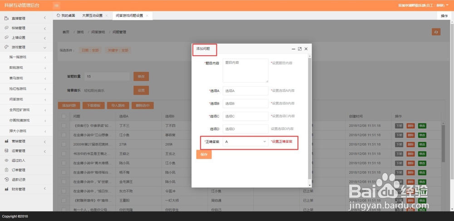Maximize the 添加问题 dialog

(x=300, y=49)
